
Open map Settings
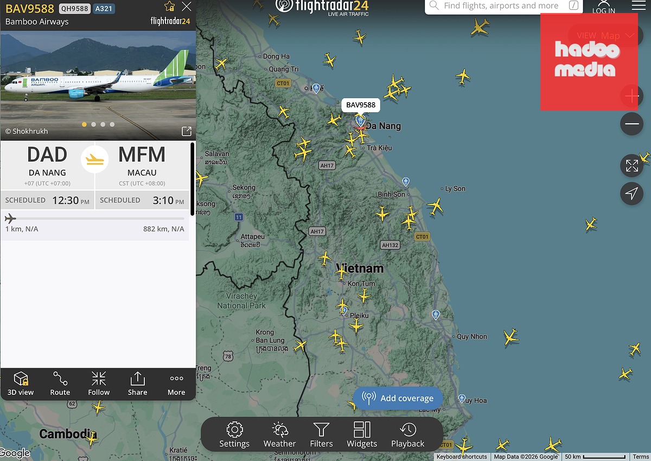[234, 435]
